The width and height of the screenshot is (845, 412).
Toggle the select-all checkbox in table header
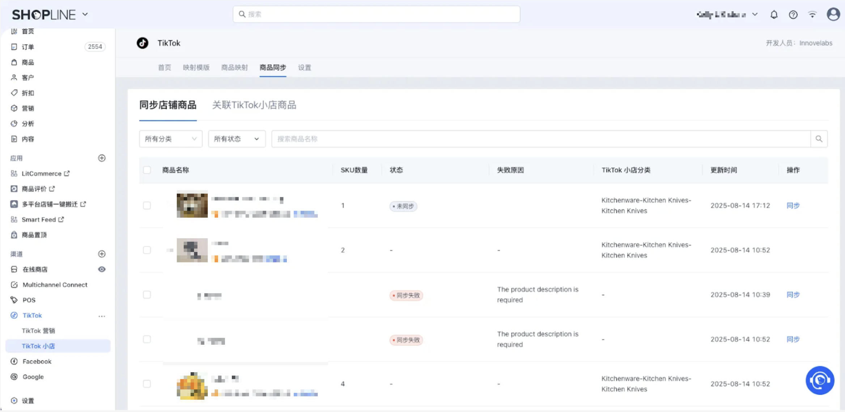(147, 170)
